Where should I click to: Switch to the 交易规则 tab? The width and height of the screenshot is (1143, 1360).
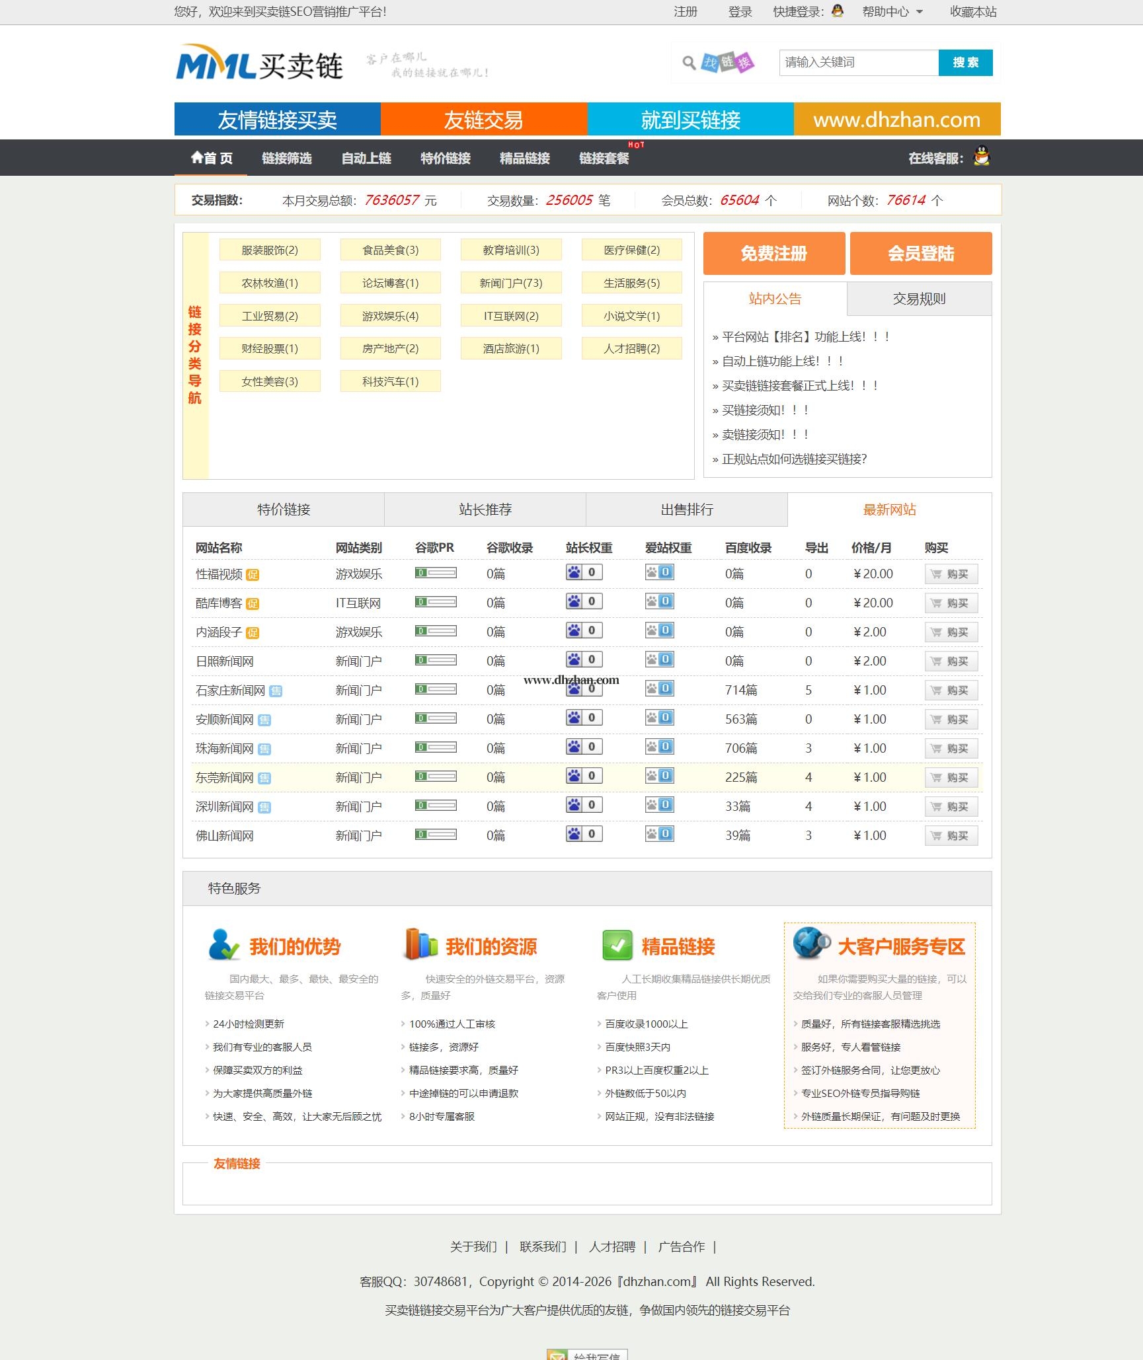click(919, 299)
